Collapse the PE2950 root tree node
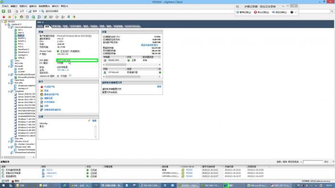The image size is (335, 188). point(2,22)
